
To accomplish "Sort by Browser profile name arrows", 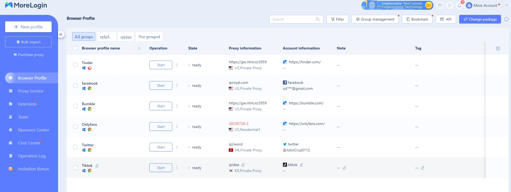I will pos(139,48).
